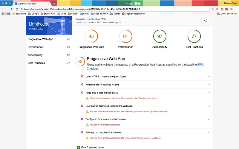Open the School bookmarks folder
239x149 pixels.
point(73,14)
